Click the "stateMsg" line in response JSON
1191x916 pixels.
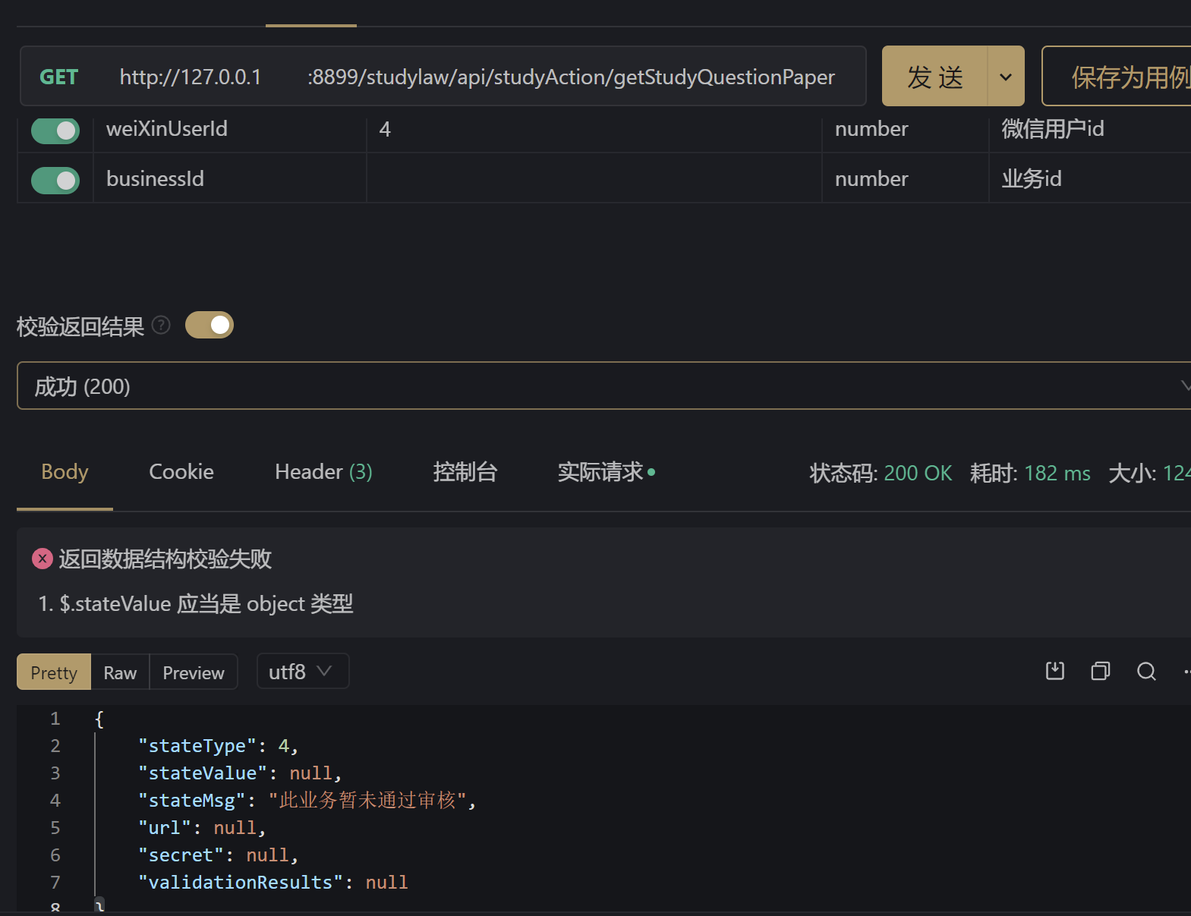[x=307, y=801]
